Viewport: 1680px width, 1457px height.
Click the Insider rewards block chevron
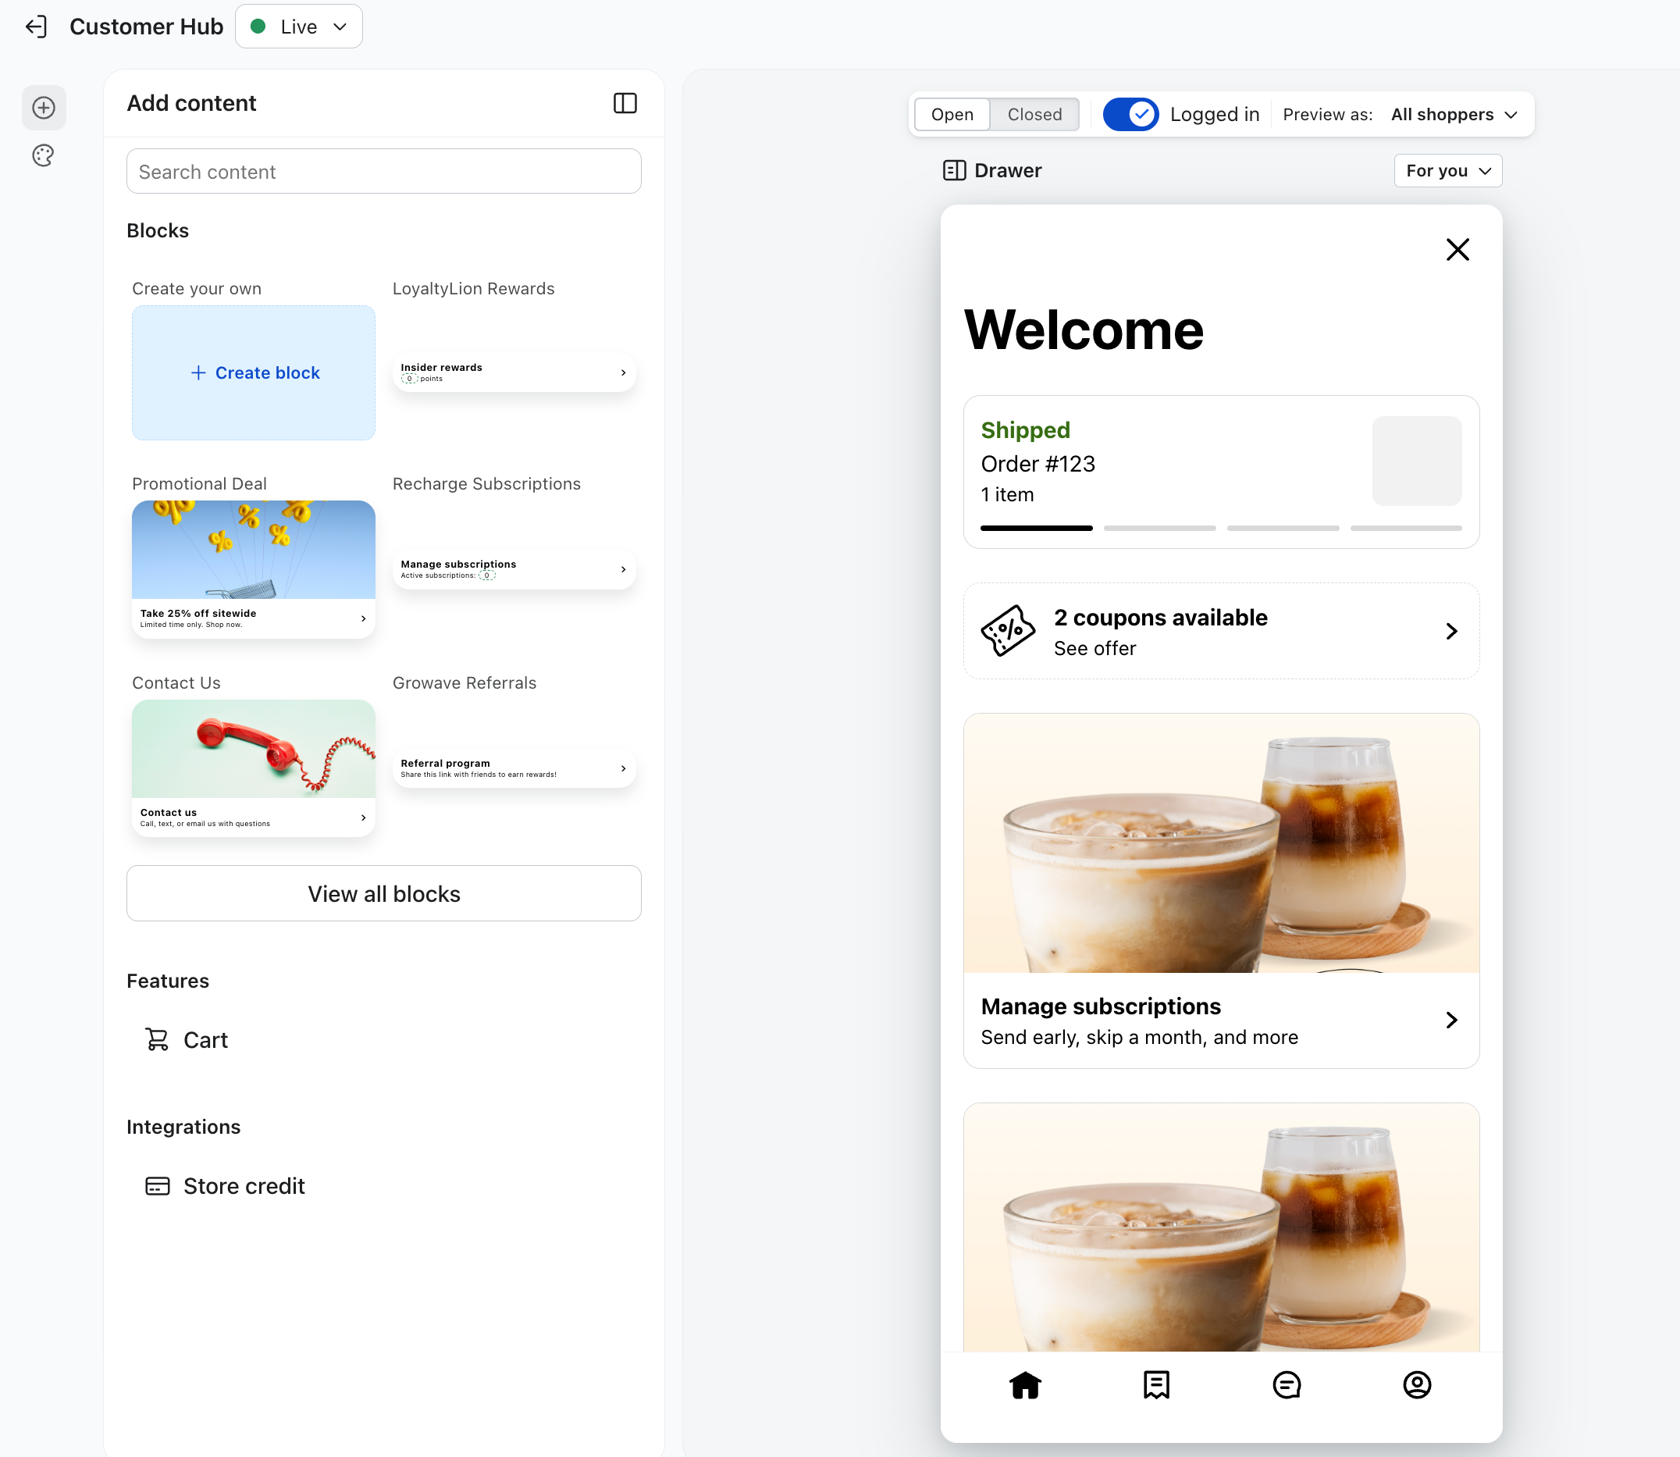[x=624, y=372]
